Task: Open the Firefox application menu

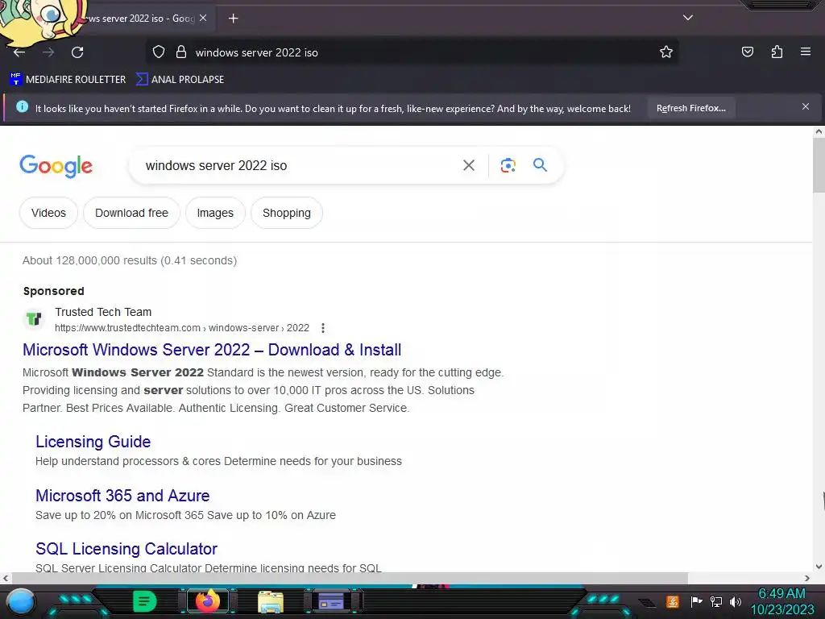Action: click(806, 52)
